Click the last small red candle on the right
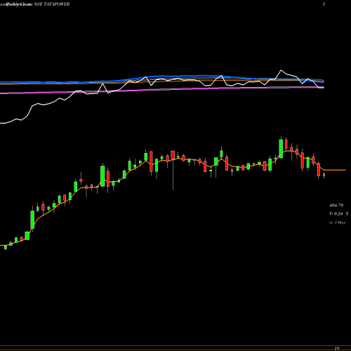 [x=324, y=175]
